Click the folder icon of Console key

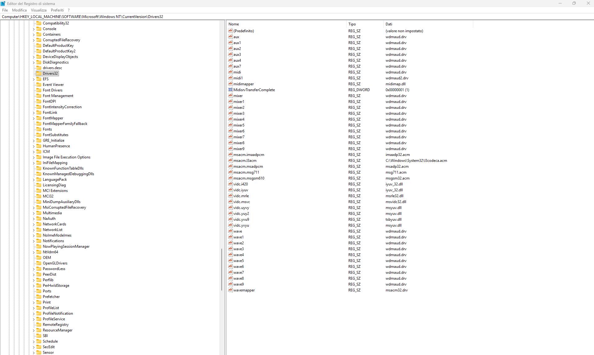[39, 29]
